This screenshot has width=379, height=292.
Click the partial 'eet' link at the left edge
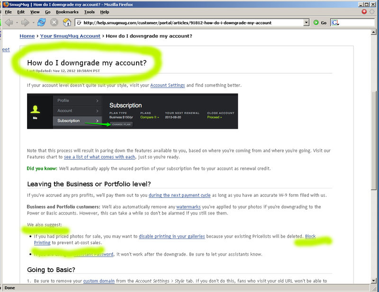[6, 50]
